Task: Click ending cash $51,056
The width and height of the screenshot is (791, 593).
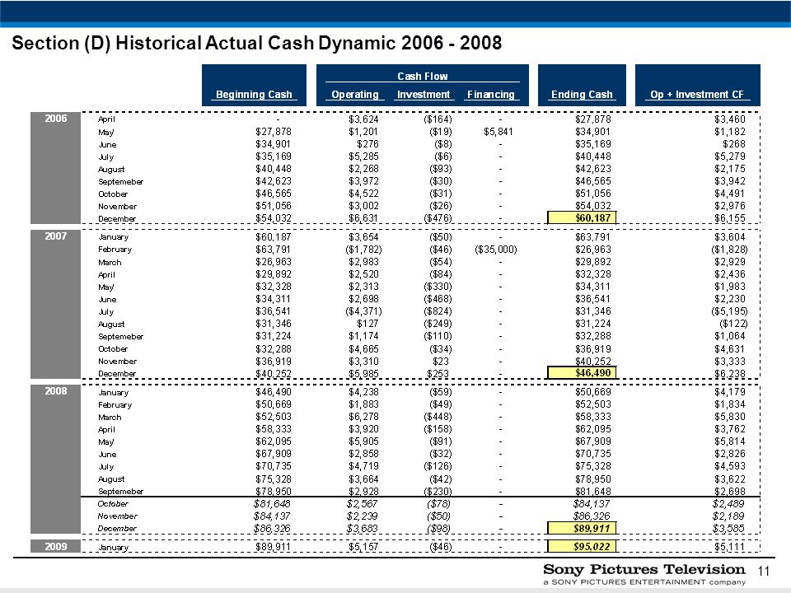Action: point(592,193)
